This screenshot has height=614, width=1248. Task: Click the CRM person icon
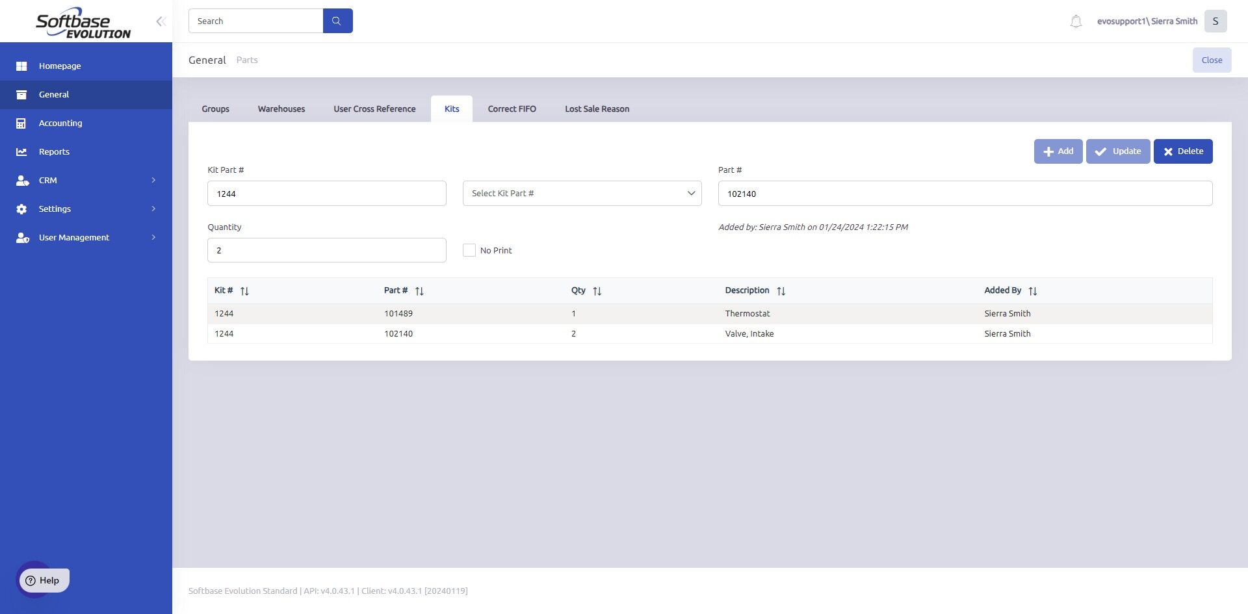[x=22, y=181]
